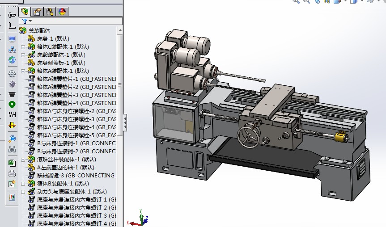386x227 pixels.
Task: Expand 箱体C装配体-1 tree node
Action: (23, 47)
